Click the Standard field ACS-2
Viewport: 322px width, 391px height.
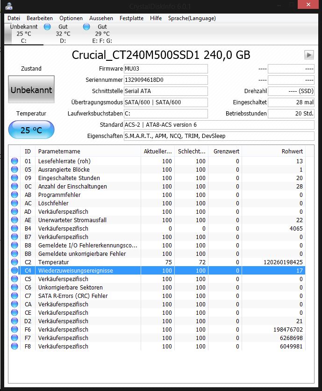click(x=219, y=125)
